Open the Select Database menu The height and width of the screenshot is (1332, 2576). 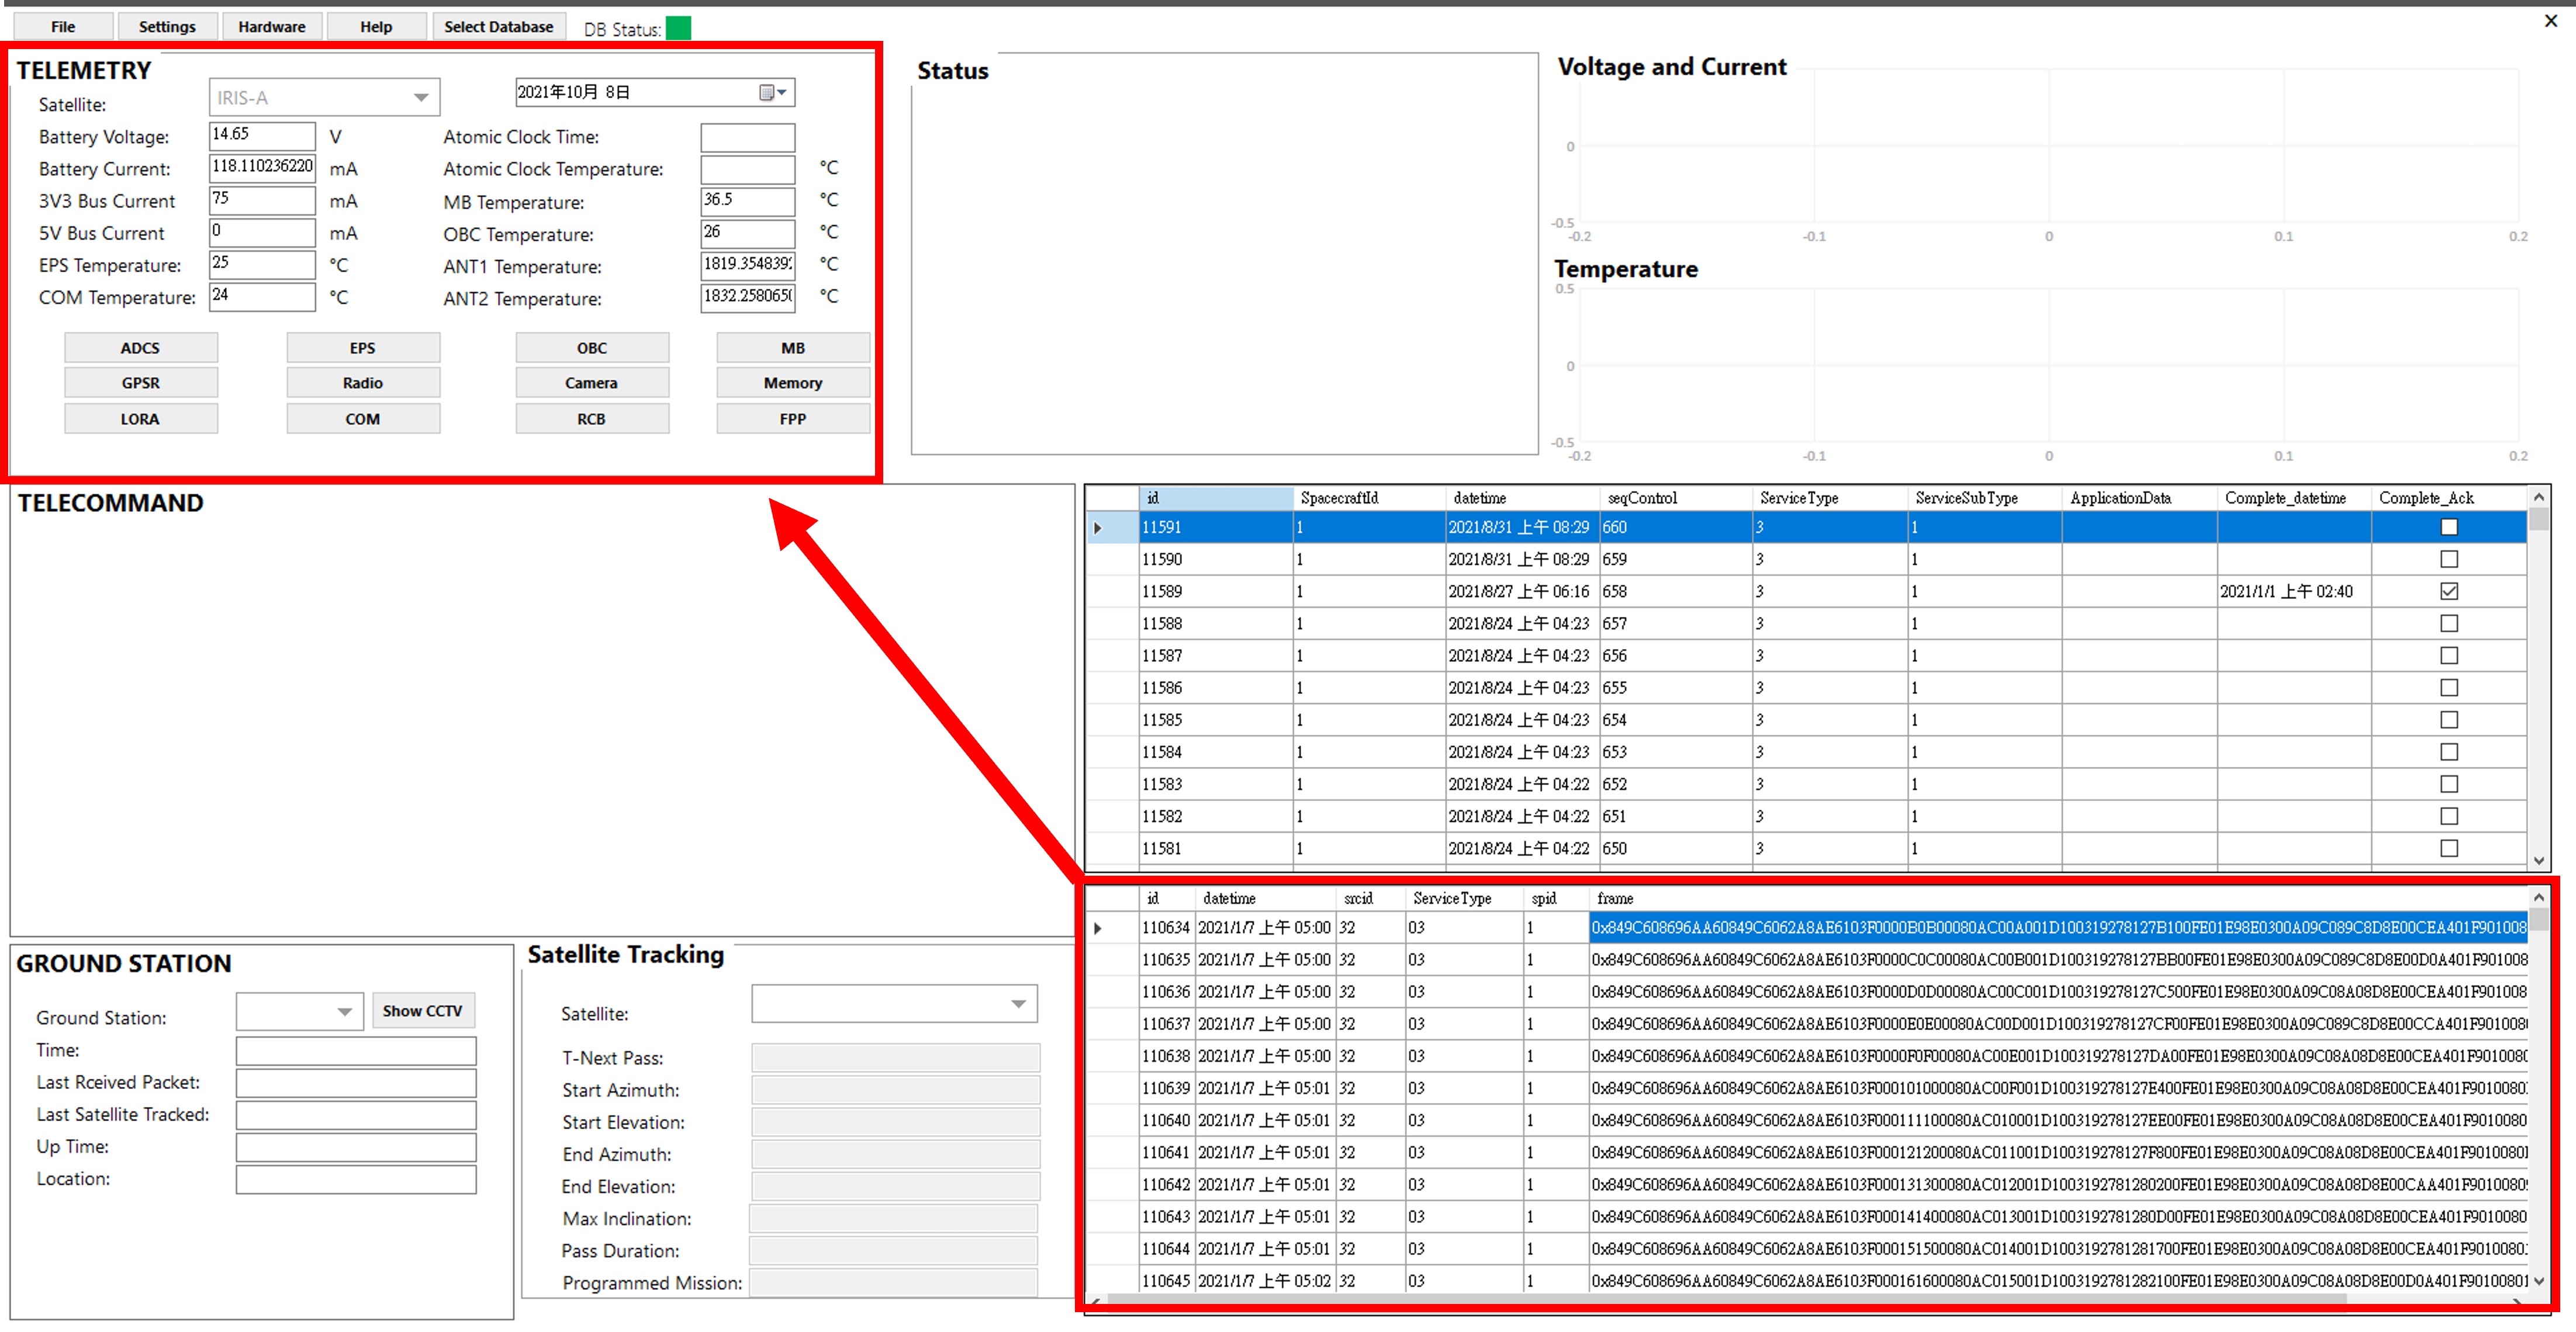(498, 27)
